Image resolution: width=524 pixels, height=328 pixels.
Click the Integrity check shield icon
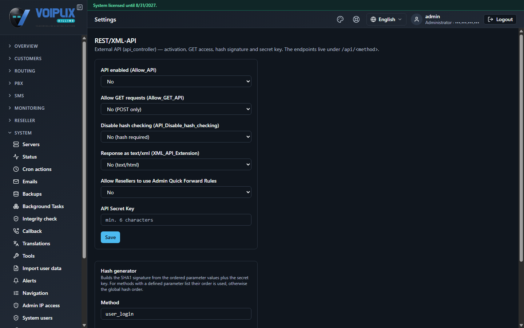click(16, 219)
